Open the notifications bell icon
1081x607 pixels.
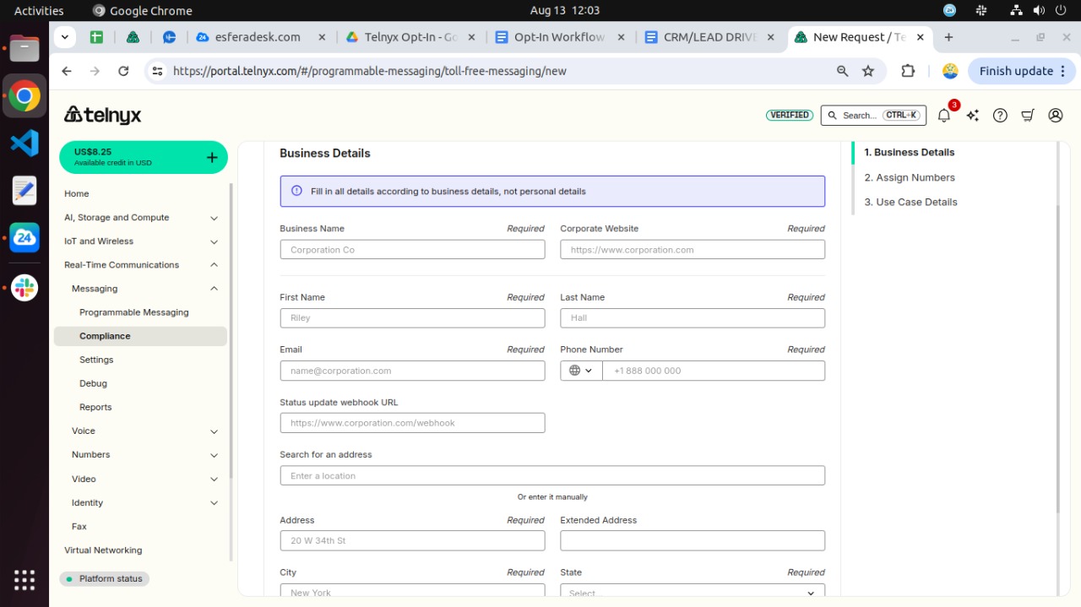[x=943, y=116]
